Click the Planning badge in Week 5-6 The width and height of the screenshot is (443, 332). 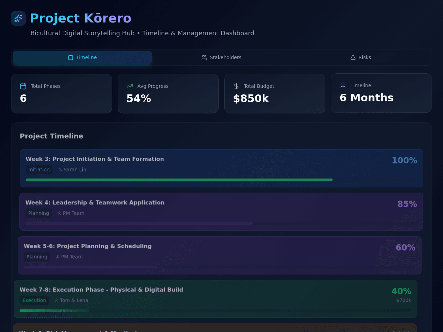click(37, 257)
